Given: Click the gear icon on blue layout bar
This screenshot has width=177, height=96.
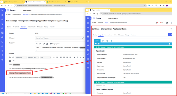Looking at the screenshot, I should tap(99, 44).
